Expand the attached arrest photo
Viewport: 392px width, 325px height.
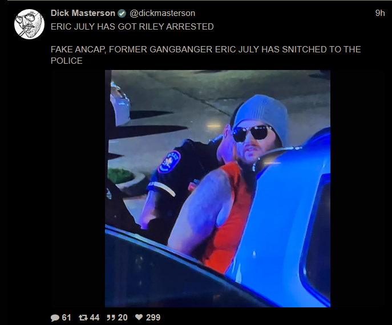coord(217,188)
